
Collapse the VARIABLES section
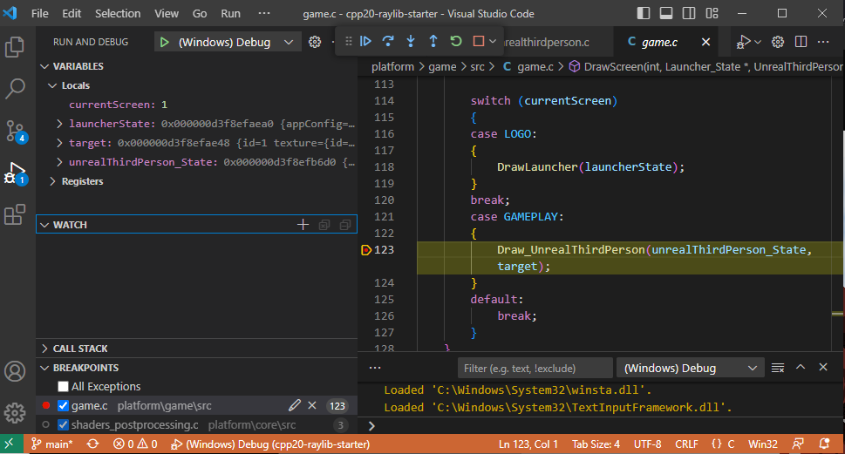click(44, 66)
